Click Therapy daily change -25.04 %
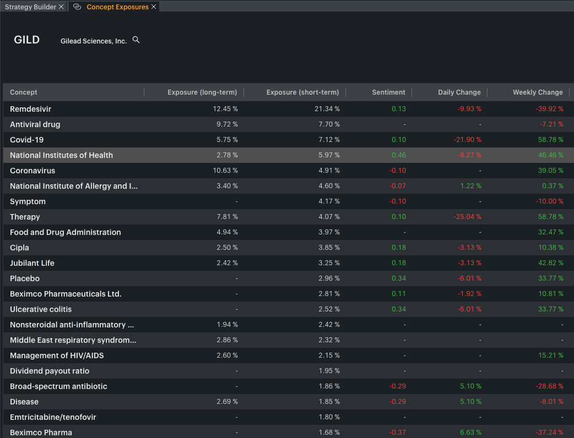This screenshot has width=574, height=438. (x=468, y=217)
